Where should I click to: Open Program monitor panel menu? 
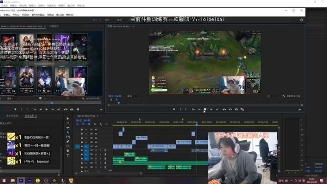click(133, 27)
